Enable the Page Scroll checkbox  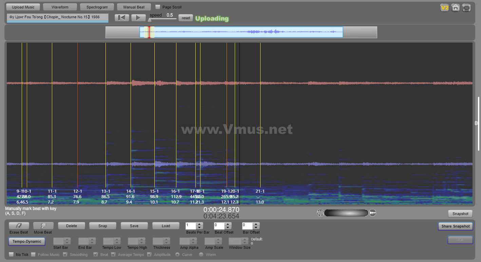[x=158, y=7]
